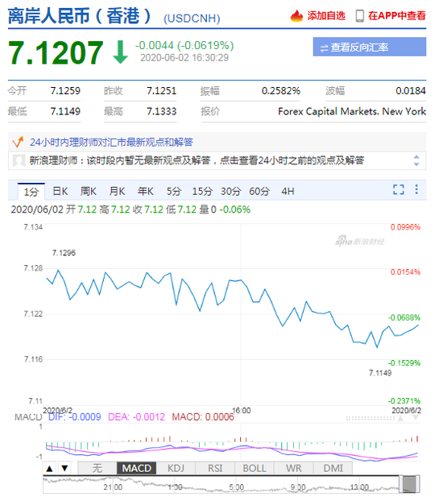The height and width of the screenshot is (497, 443).
Task: Click the DIF: -0.0009 label
Action: [74, 416]
